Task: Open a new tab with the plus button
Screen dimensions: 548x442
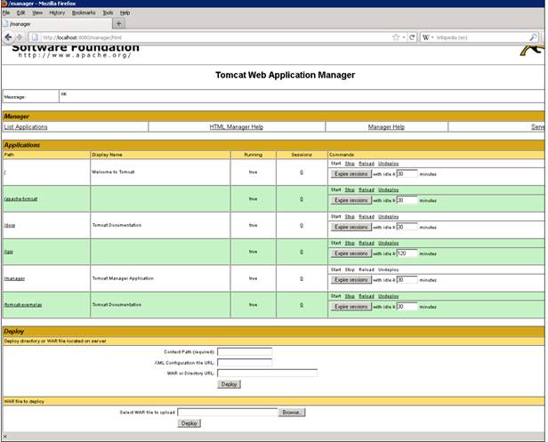Action: pyautogui.click(x=120, y=24)
